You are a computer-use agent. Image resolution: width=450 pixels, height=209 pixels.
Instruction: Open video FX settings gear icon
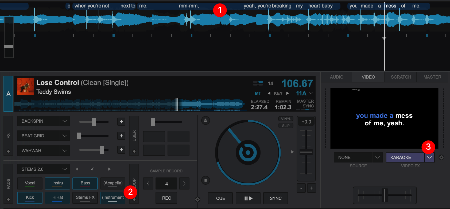pyautogui.click(x=441, y=157)
